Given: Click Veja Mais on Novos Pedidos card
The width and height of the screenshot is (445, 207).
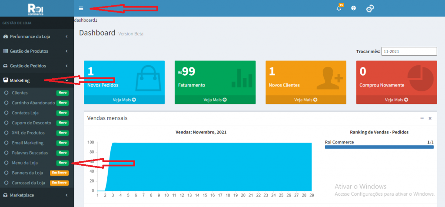Looking at the screenshot, I should point(124,100).
